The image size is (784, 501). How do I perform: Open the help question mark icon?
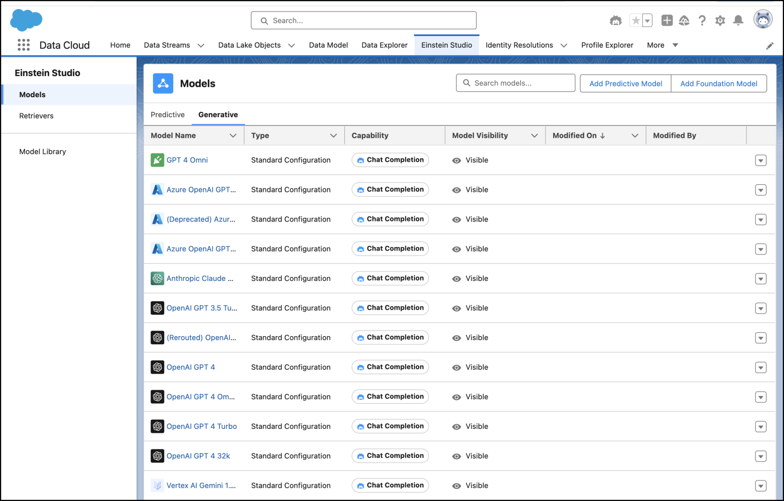click(702, 21)
